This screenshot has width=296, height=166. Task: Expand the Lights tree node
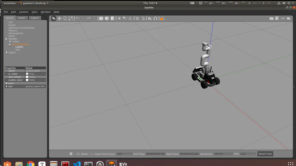[6, 52]
